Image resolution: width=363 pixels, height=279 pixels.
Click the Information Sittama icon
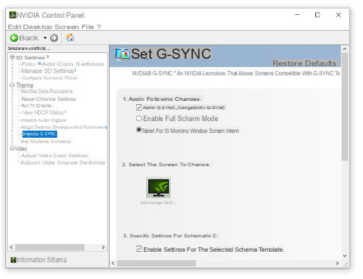[13, 260]
